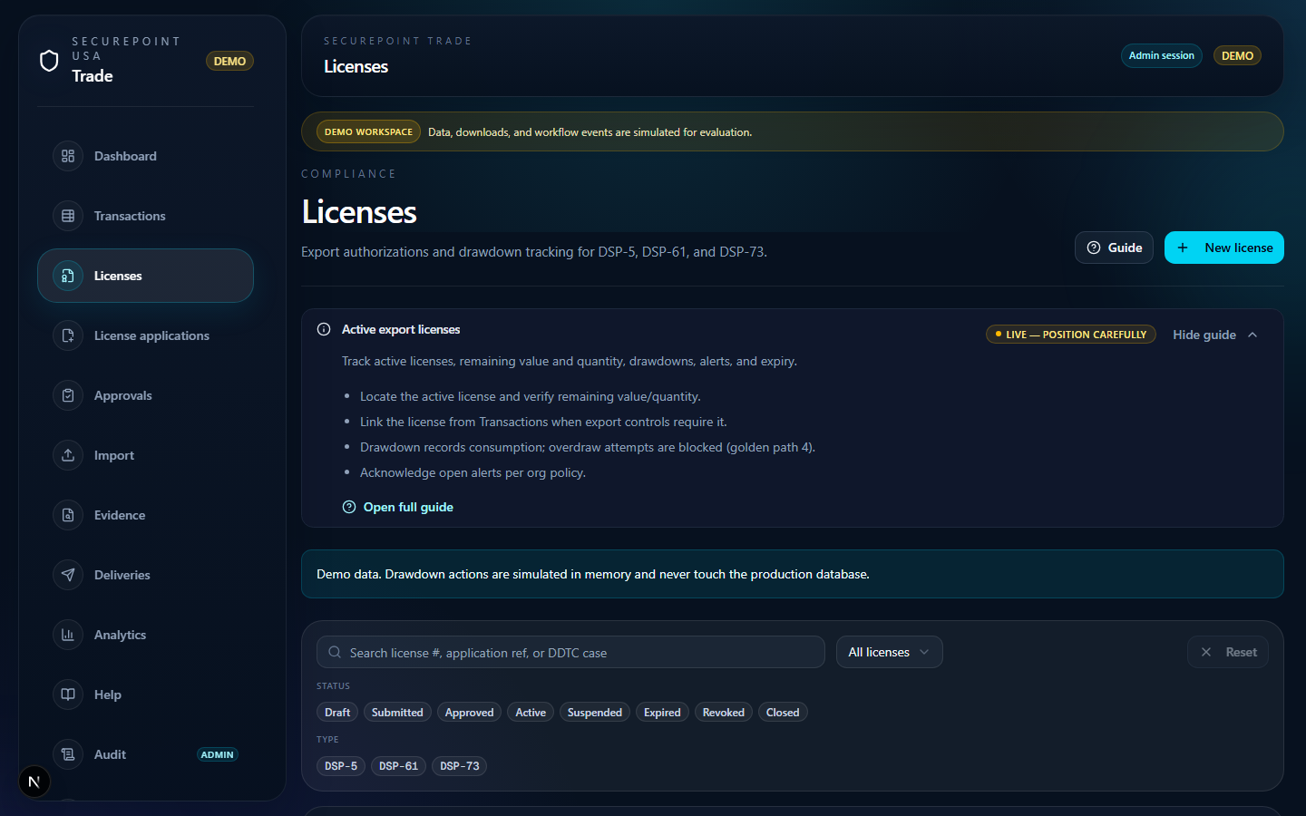
Task: Click the DEMO badge in sidebar header
Action: pyautogui.click(x=229, y=61)
